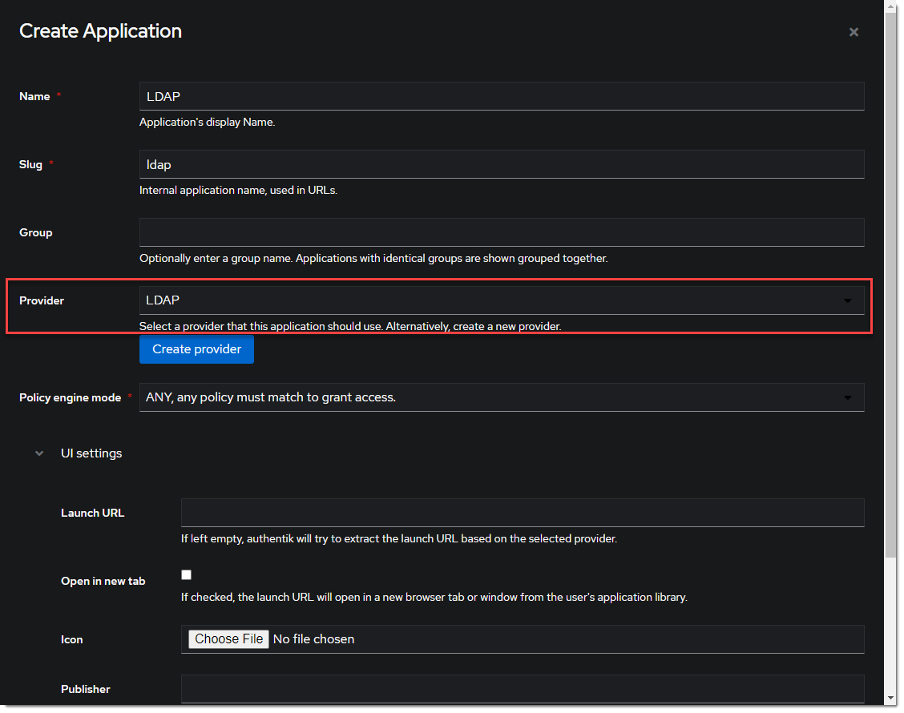Click the Open in new tab label
The image size is (904, 713).
point(103,582)
